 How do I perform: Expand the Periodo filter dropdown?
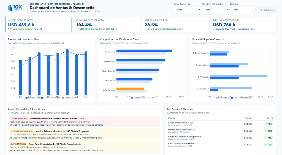(243, 10)
